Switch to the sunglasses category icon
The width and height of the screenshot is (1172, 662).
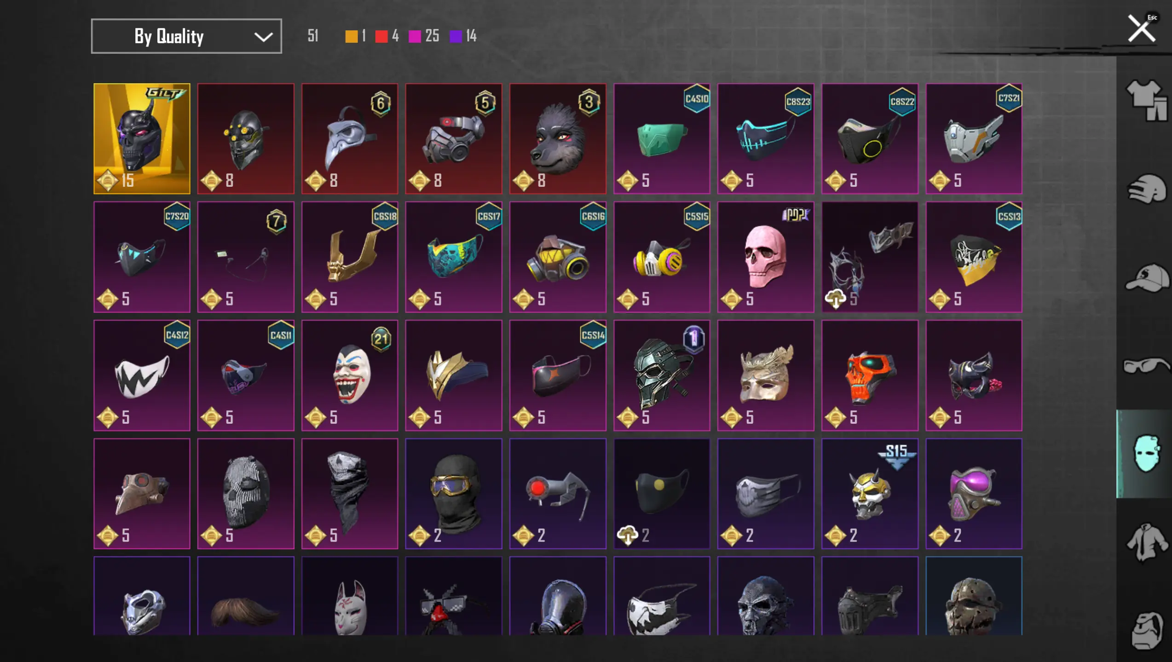pos(1146,366)
